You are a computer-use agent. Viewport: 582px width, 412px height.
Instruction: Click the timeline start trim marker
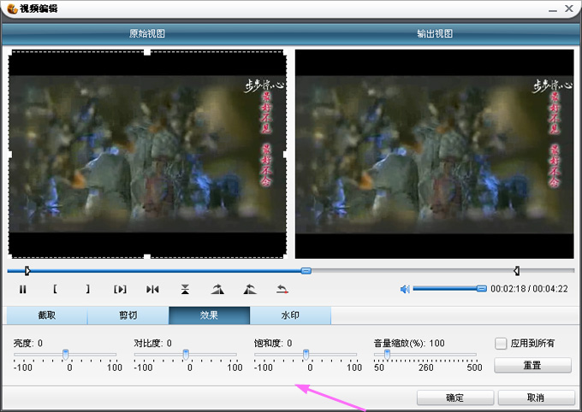[x=27, y=271]
